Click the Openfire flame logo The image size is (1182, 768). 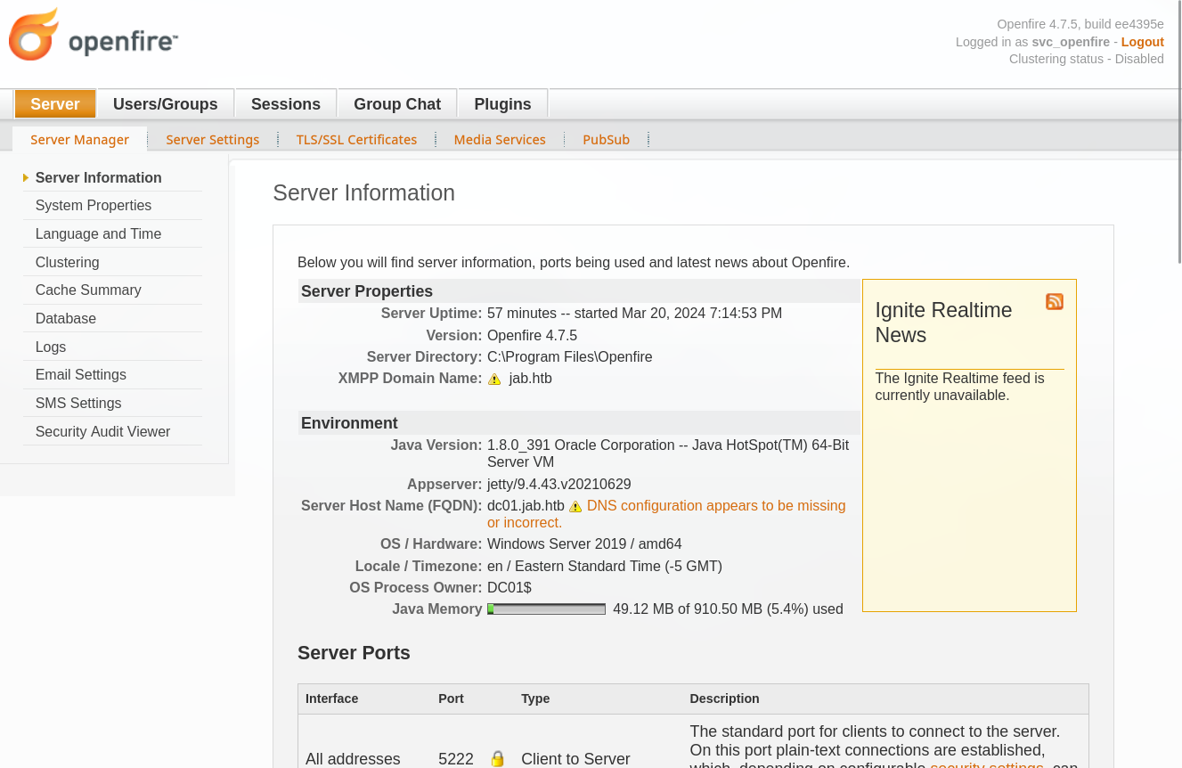point(34,34)
